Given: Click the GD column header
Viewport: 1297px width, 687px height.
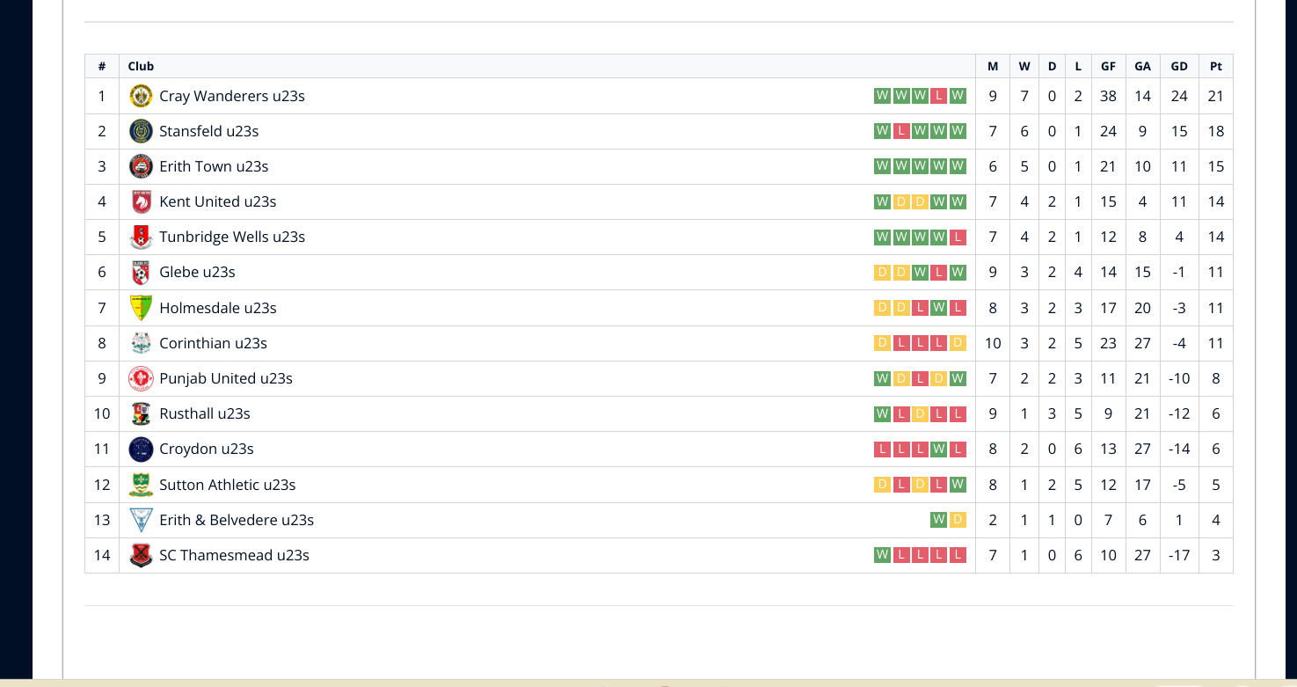Looking at the screenshot, I should pos(1179,66).
